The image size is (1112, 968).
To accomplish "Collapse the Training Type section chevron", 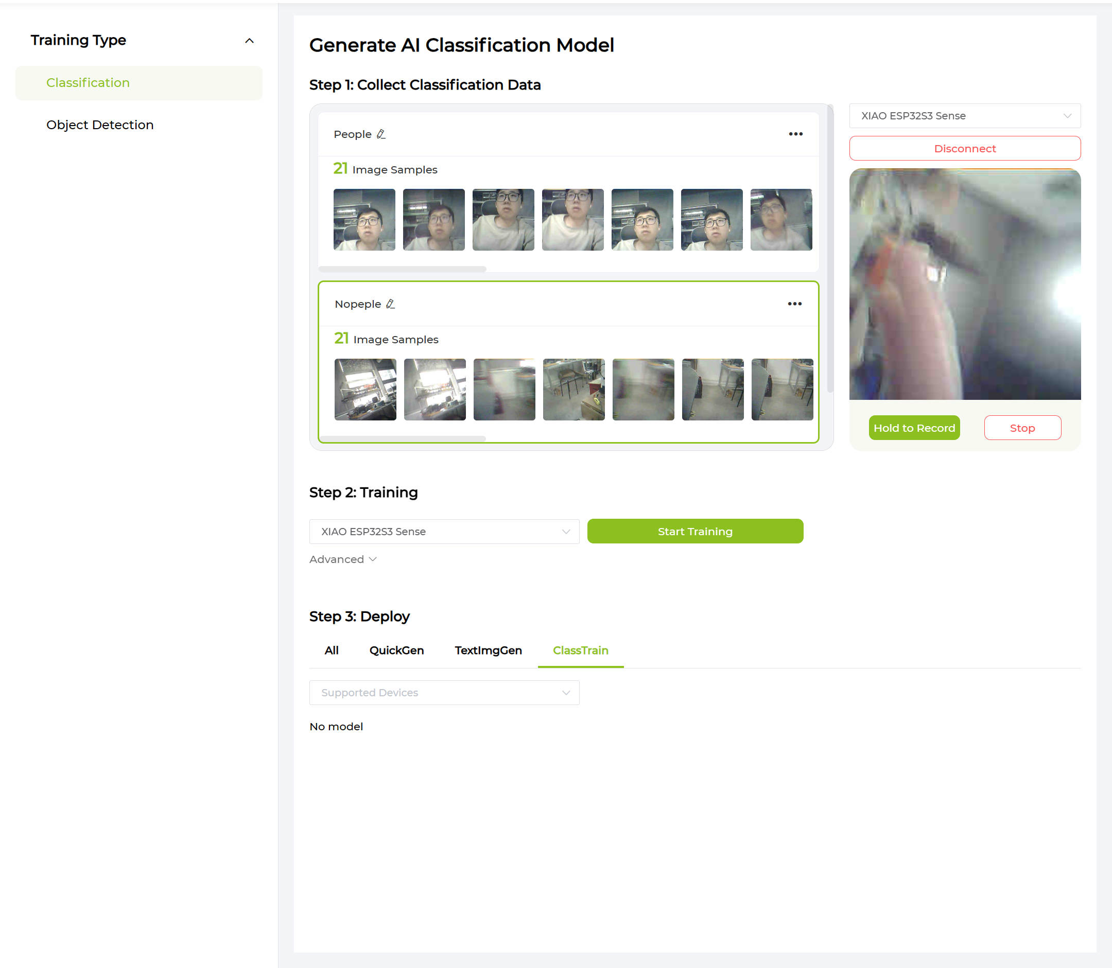I will [x=249, y=41].
